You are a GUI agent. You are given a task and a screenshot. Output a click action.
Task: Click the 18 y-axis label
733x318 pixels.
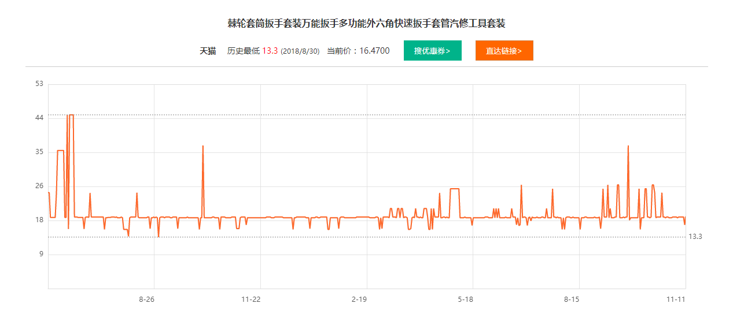tap(39, 220)
